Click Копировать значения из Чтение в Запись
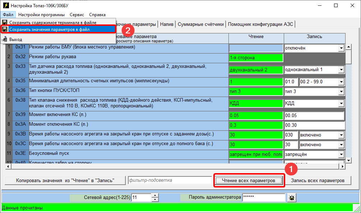The height and width of the screenshot is (213, 361). pyautogui.click(x=65, y=180)
